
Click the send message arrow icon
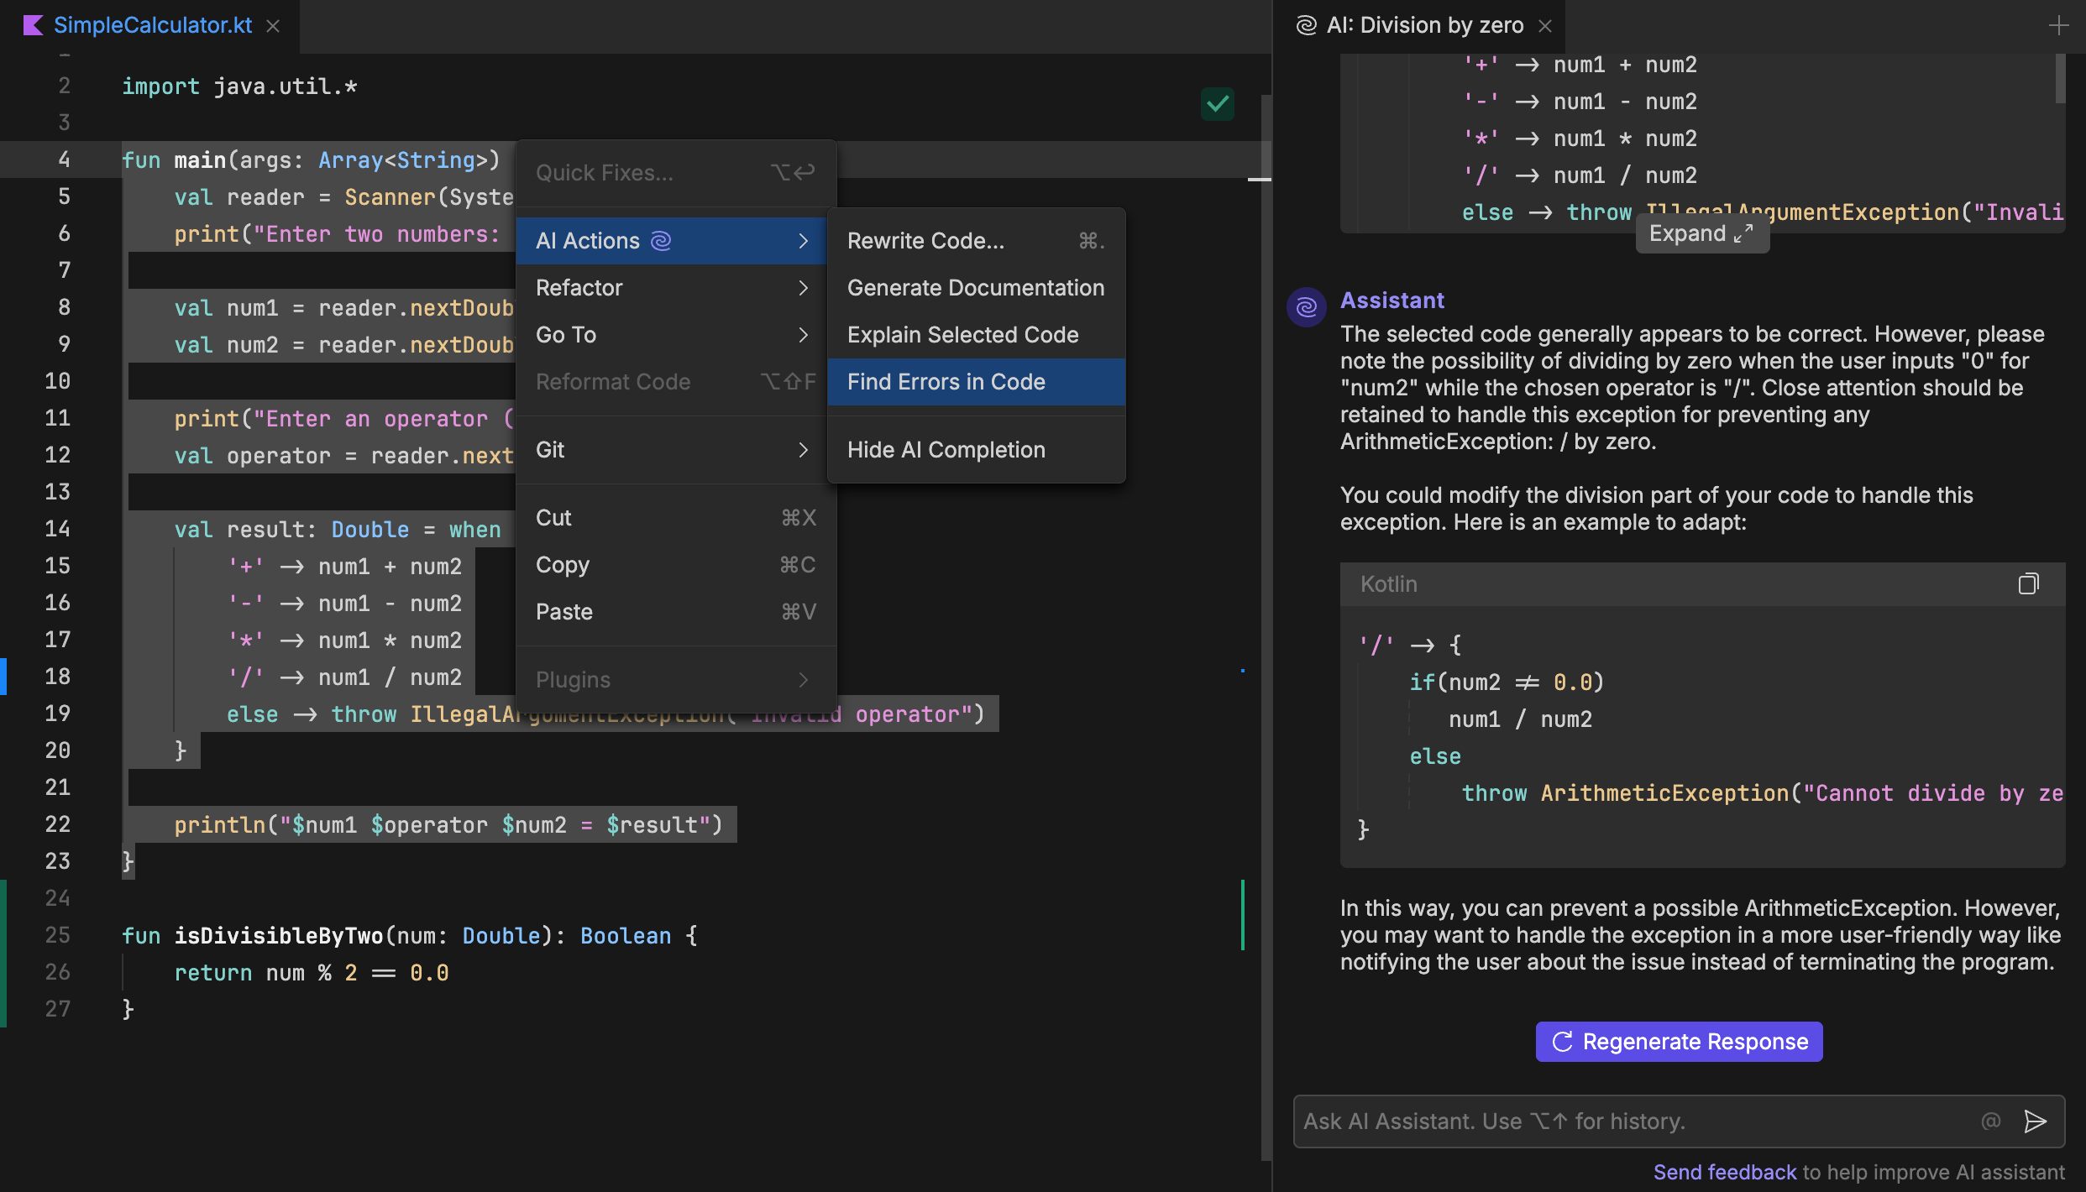(2035, 1121)
